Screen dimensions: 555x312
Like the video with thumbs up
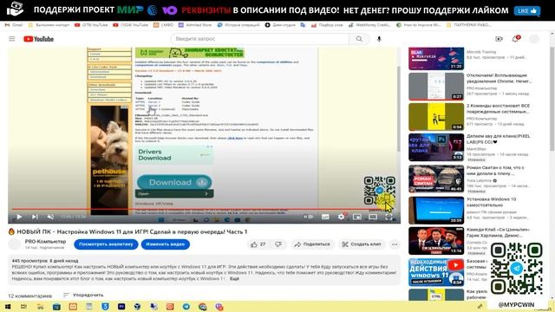point(258,244)
